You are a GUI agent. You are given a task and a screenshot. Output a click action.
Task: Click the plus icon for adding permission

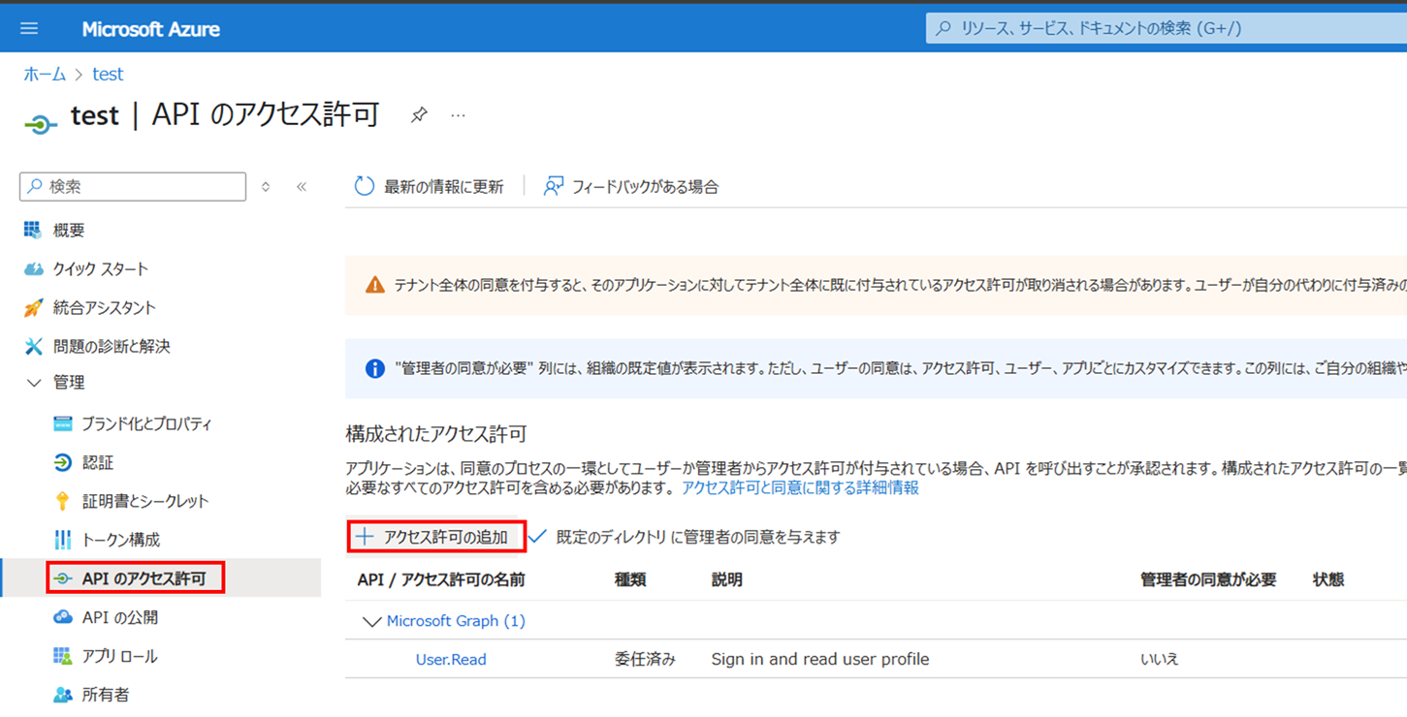click(x=365, y=536)
